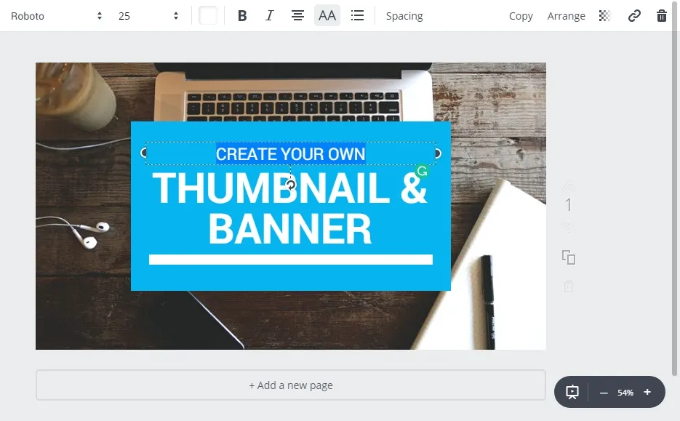Click the 54% zoom level value
680x421 pixels.
pyautogui.click(x=625, y=393)
